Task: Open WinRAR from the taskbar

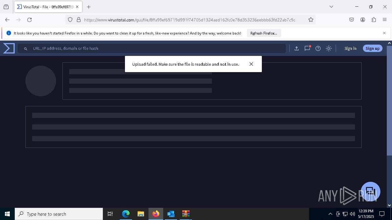Action: [186, 214]
